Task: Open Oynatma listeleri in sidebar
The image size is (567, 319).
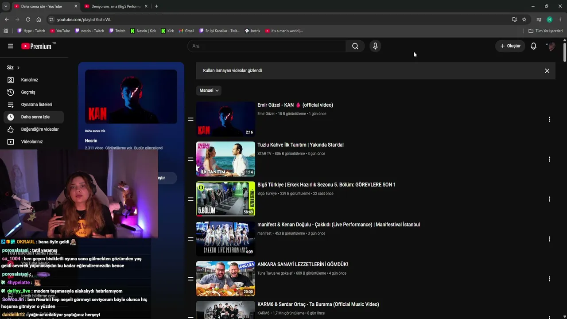Action: [x=33, y=105]
